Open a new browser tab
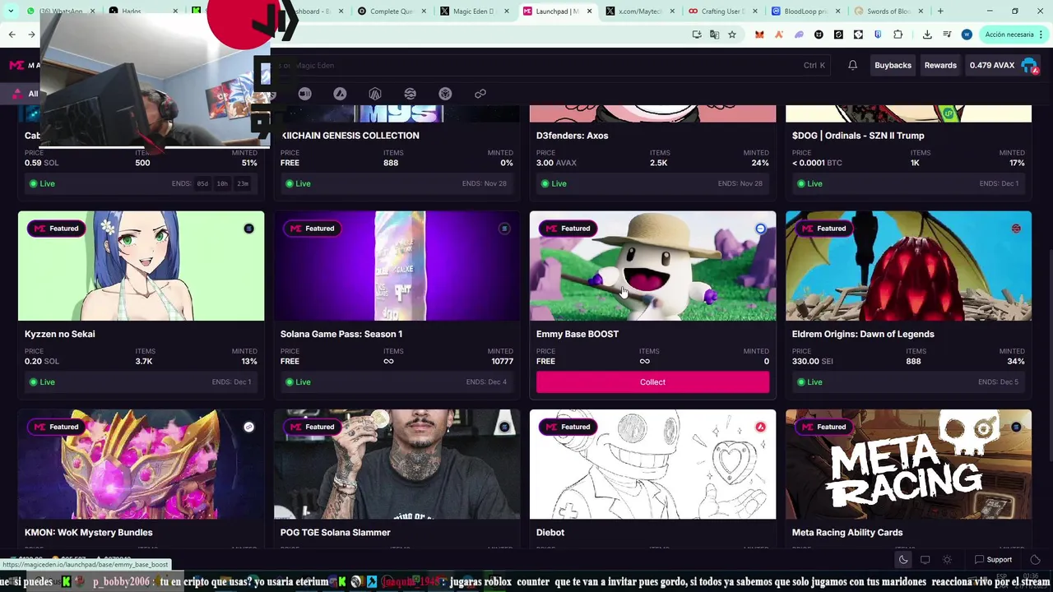Image resolution: width=1053 pixels, height=592 pixels. pyautogui.click(x=940, y=12)
